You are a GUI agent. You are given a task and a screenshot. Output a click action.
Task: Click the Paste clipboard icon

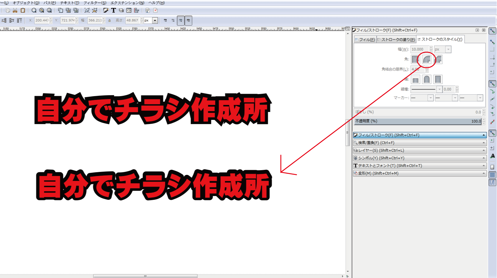tap(23, 10)
